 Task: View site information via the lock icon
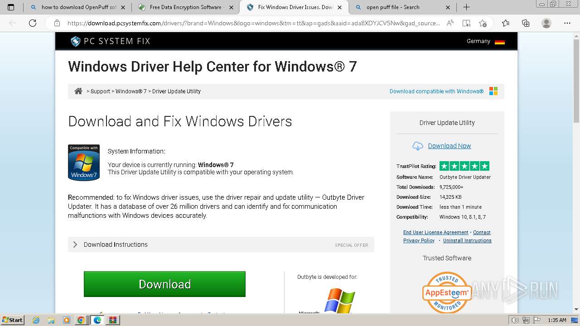57,23
